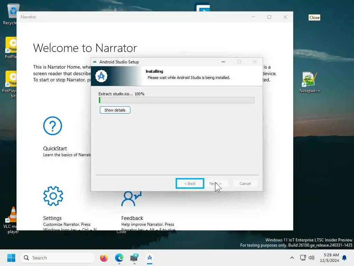Open notifications bell icon

[x=345, y=258]
